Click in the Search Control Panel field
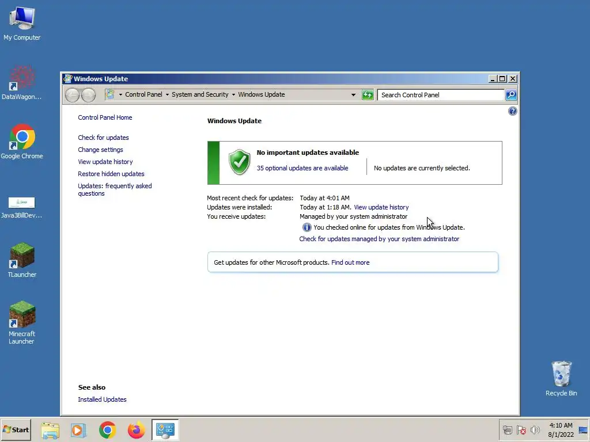 click(441, 95)
